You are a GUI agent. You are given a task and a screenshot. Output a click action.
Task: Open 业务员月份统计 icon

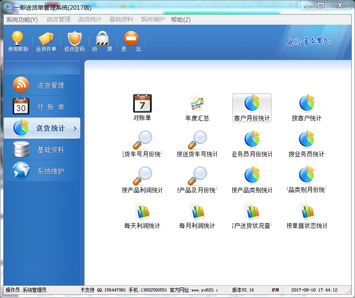[x=252, y=144]
